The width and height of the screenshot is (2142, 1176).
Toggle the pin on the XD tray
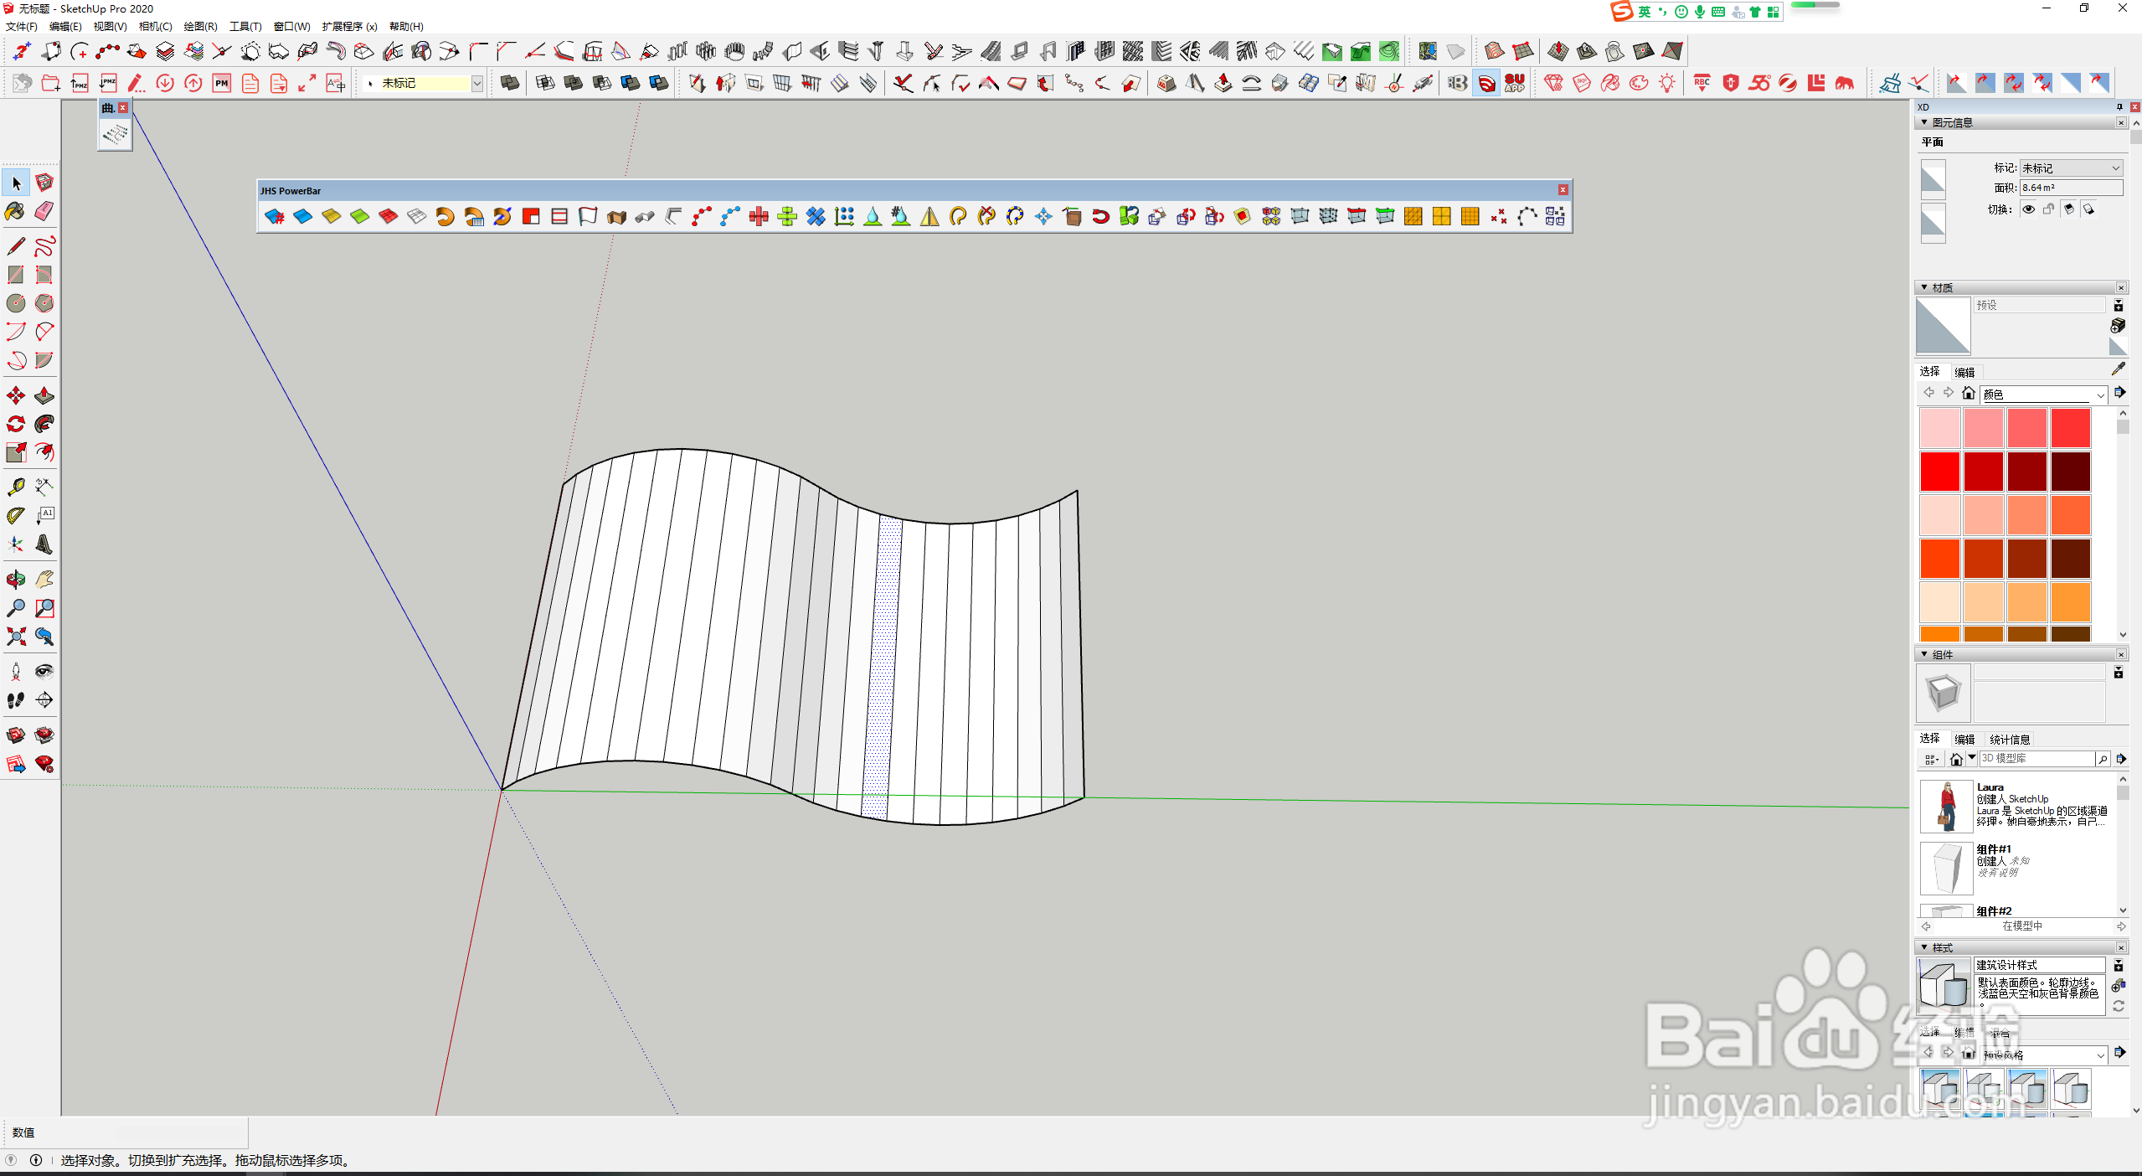(2119, 107)
